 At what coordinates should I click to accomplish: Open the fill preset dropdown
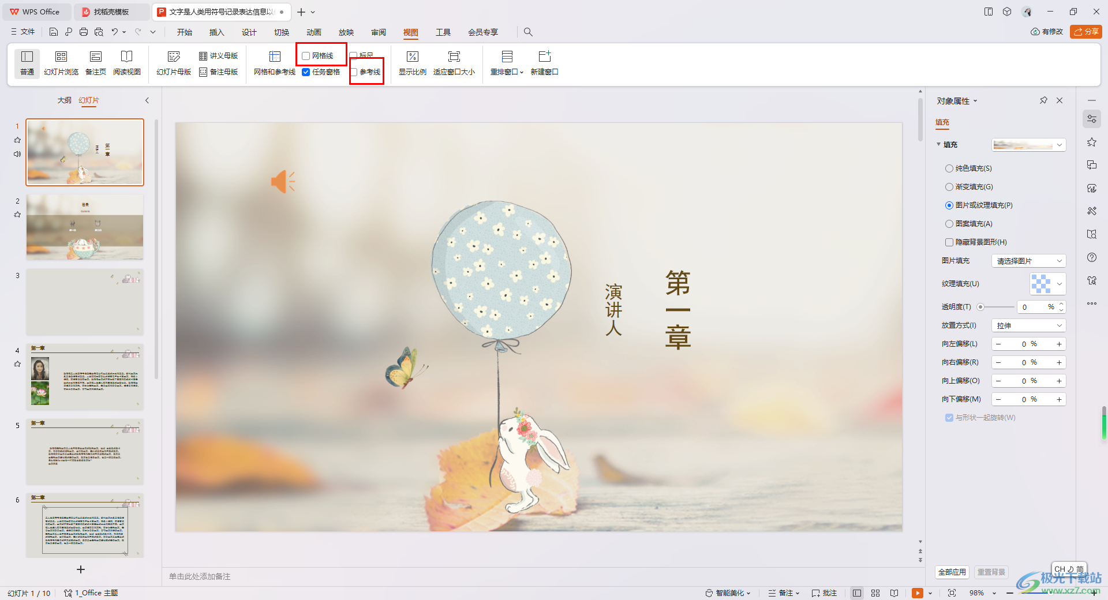click(x=1028, y=145)
